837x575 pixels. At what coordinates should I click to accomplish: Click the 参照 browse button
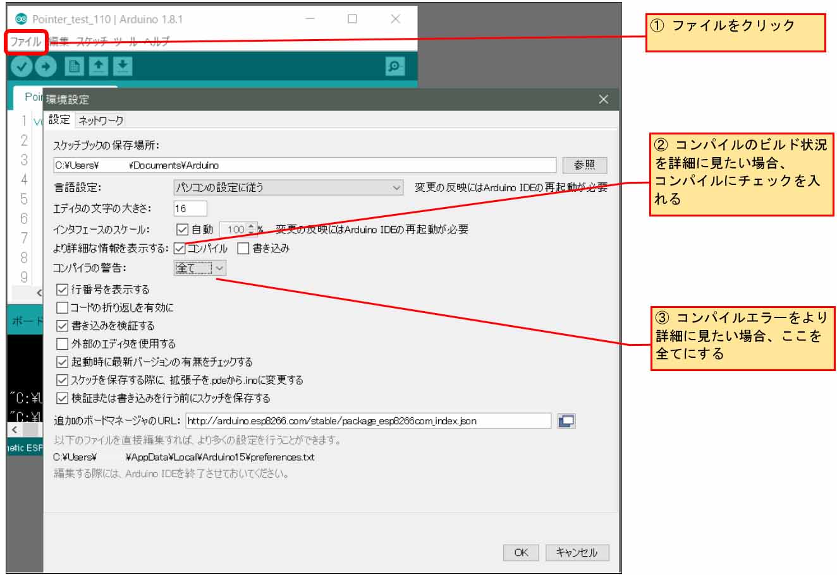(x=585, y=165)
